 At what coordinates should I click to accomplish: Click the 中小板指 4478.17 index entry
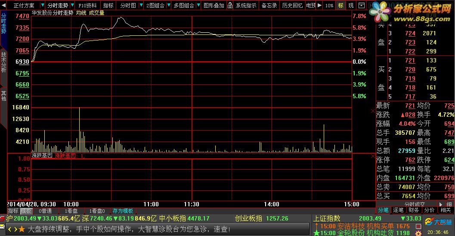click(184, 218)
